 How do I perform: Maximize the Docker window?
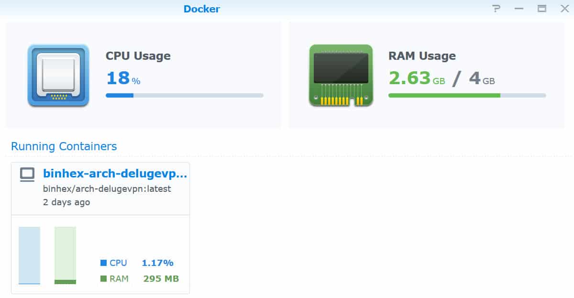[542, 9]
